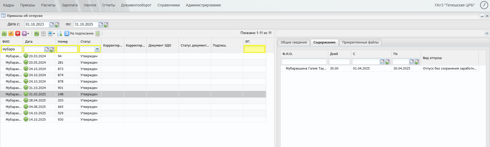Image resolution: width=490 pixels, height=147 pixels.
Task: Open calendar in the Дата column filter
Action: 47,49
